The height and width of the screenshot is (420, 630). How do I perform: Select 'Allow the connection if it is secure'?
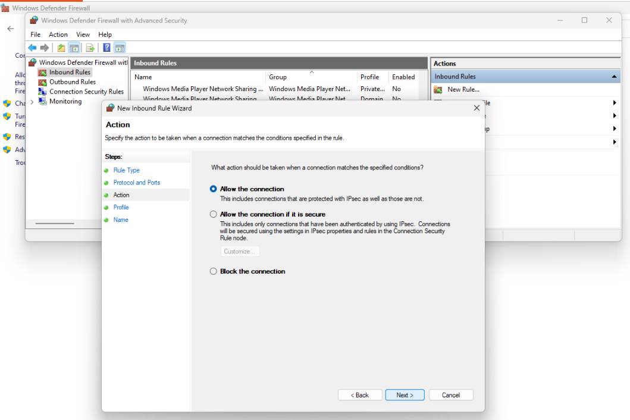point(214,214)
